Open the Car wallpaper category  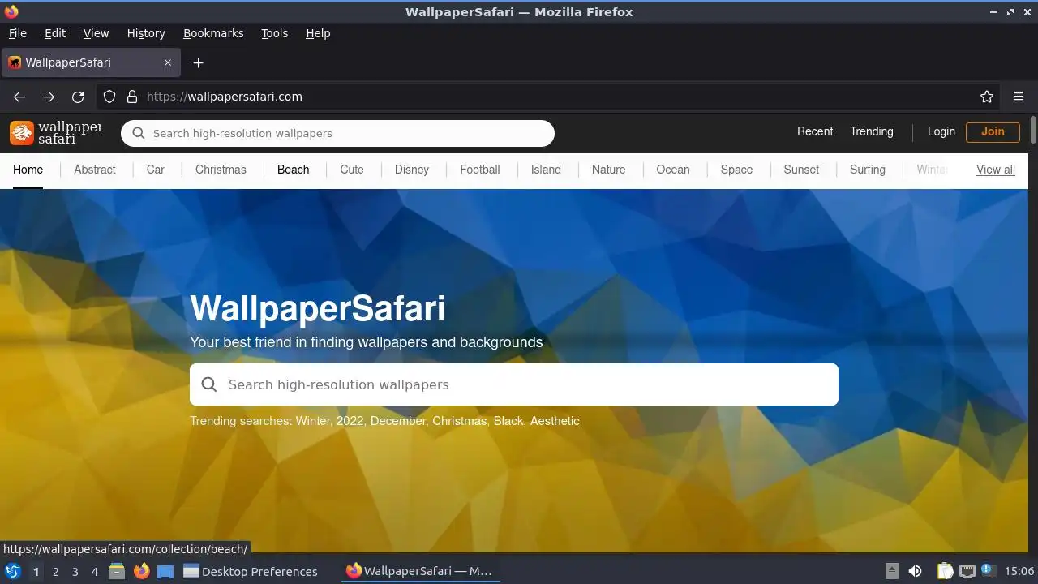(156, 170)
